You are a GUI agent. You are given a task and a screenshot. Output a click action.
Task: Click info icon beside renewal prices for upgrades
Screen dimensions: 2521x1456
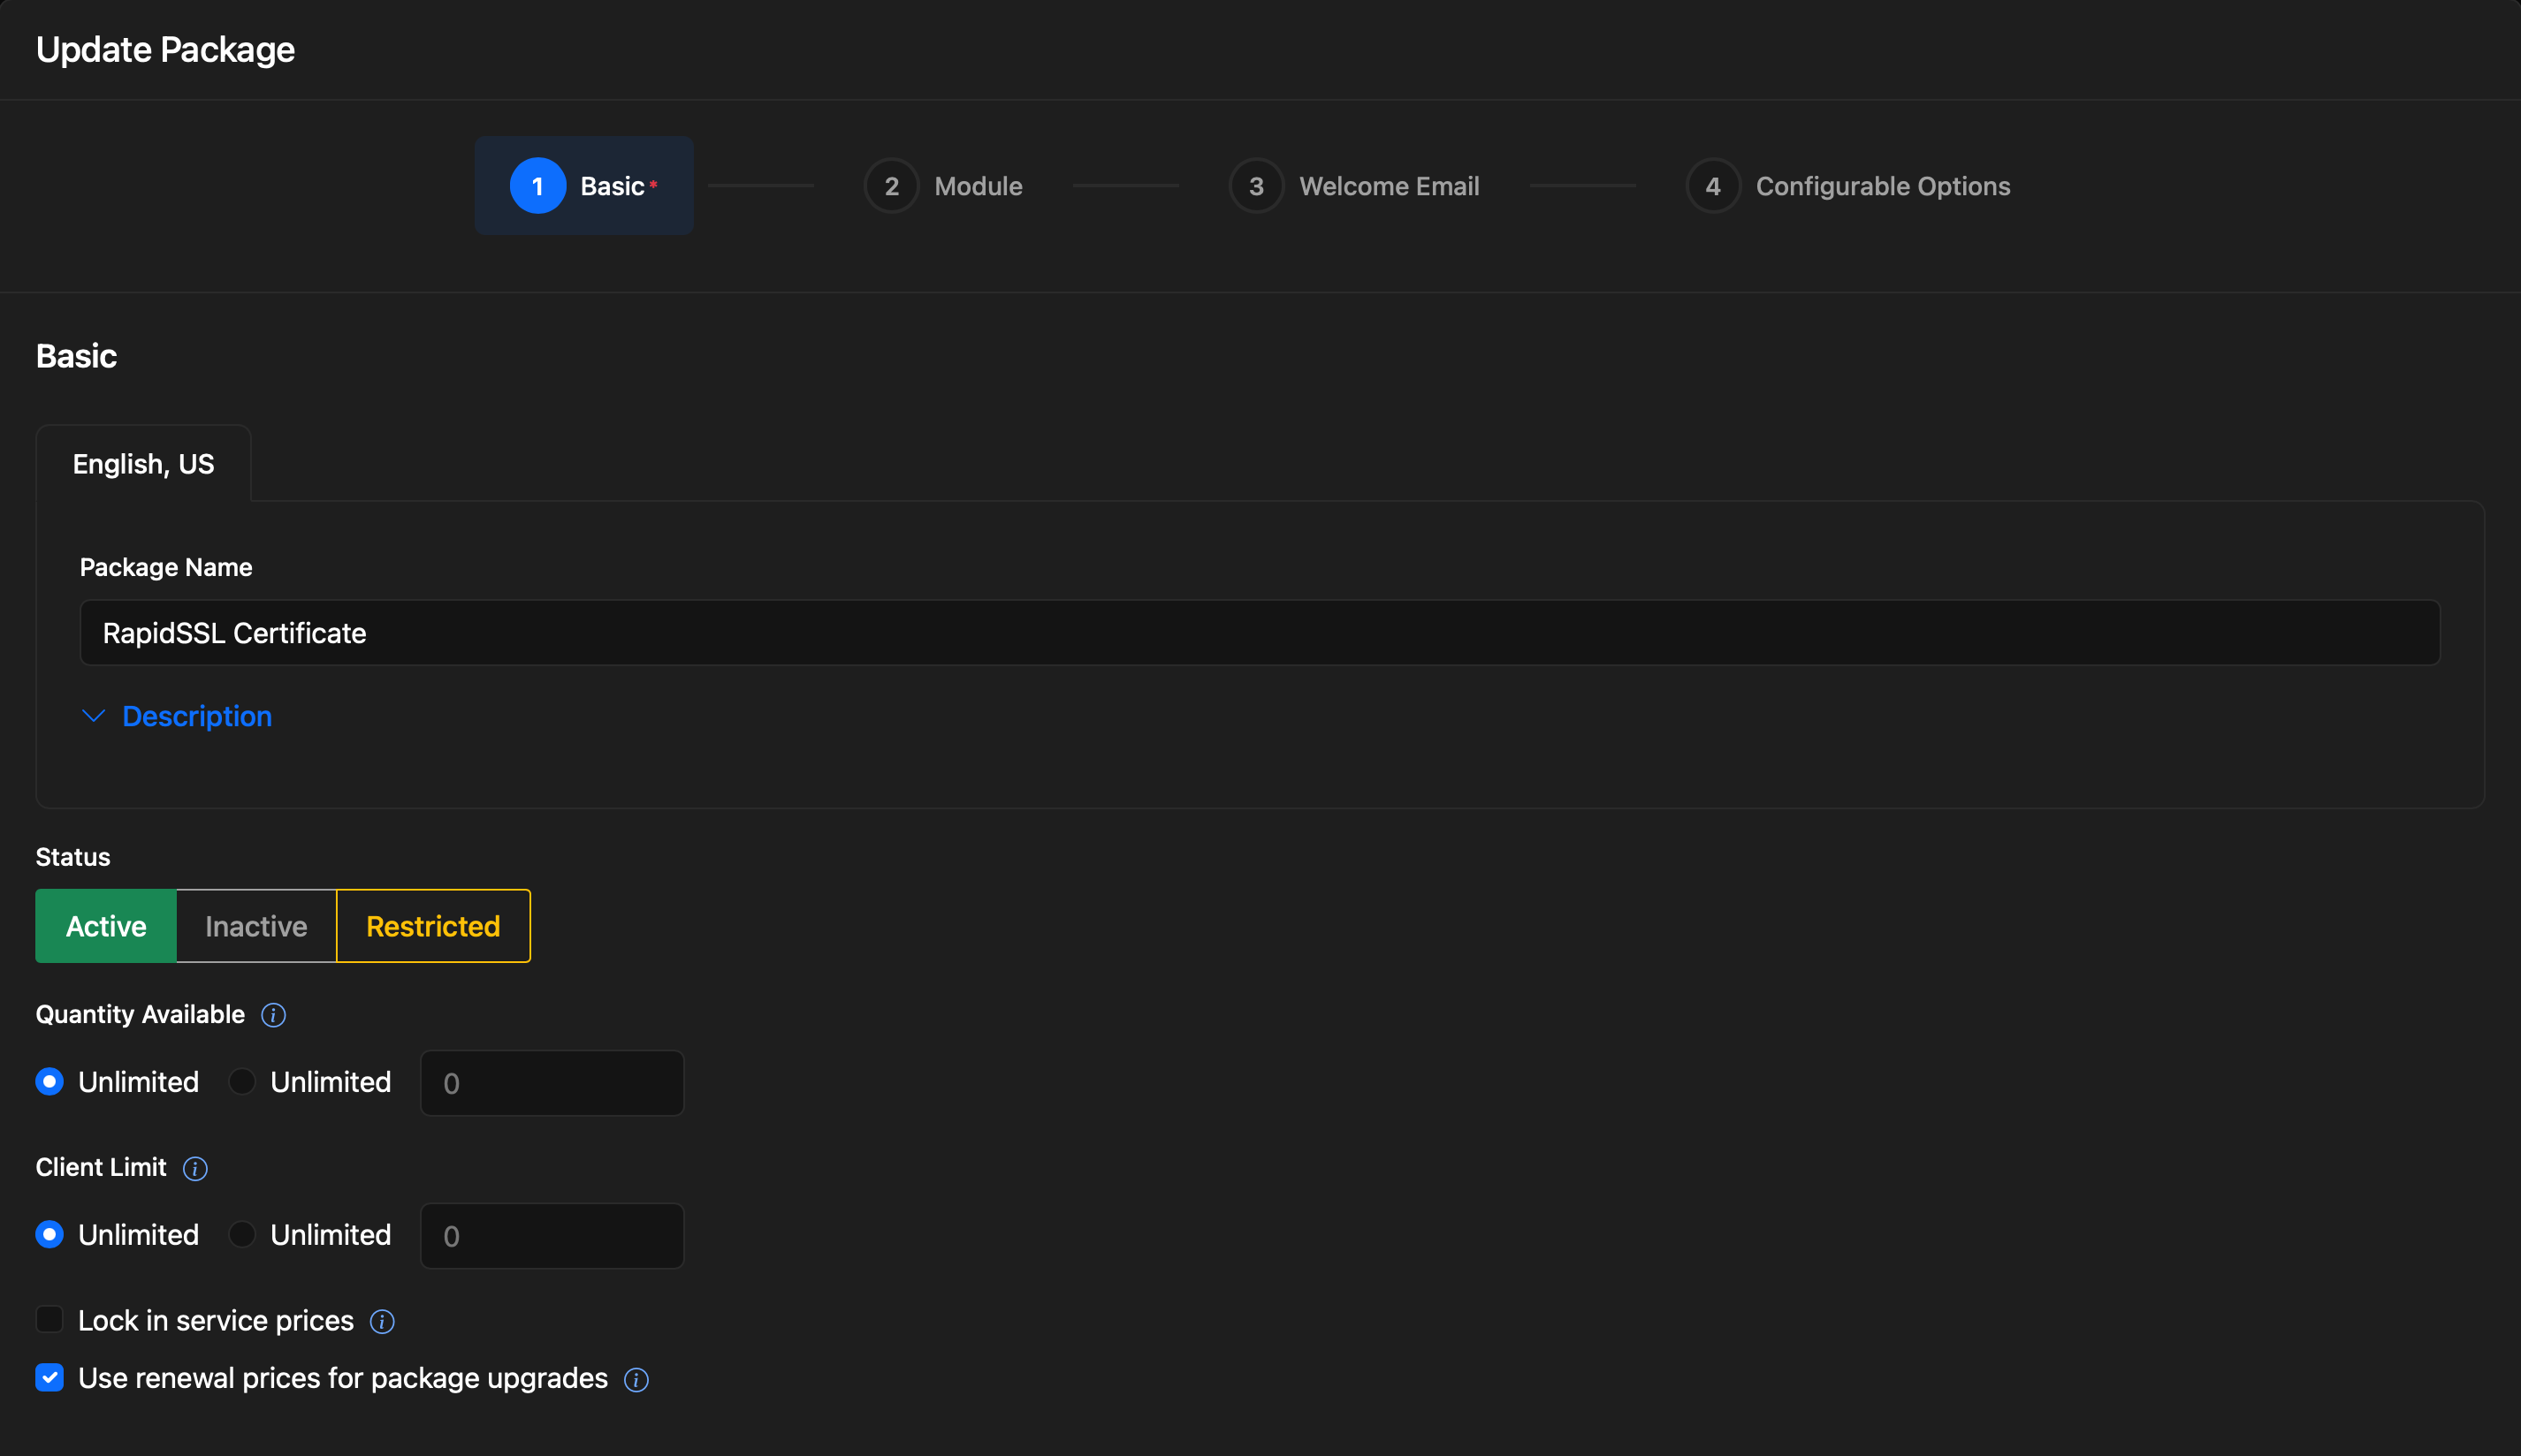click(x=636, y=1379)
